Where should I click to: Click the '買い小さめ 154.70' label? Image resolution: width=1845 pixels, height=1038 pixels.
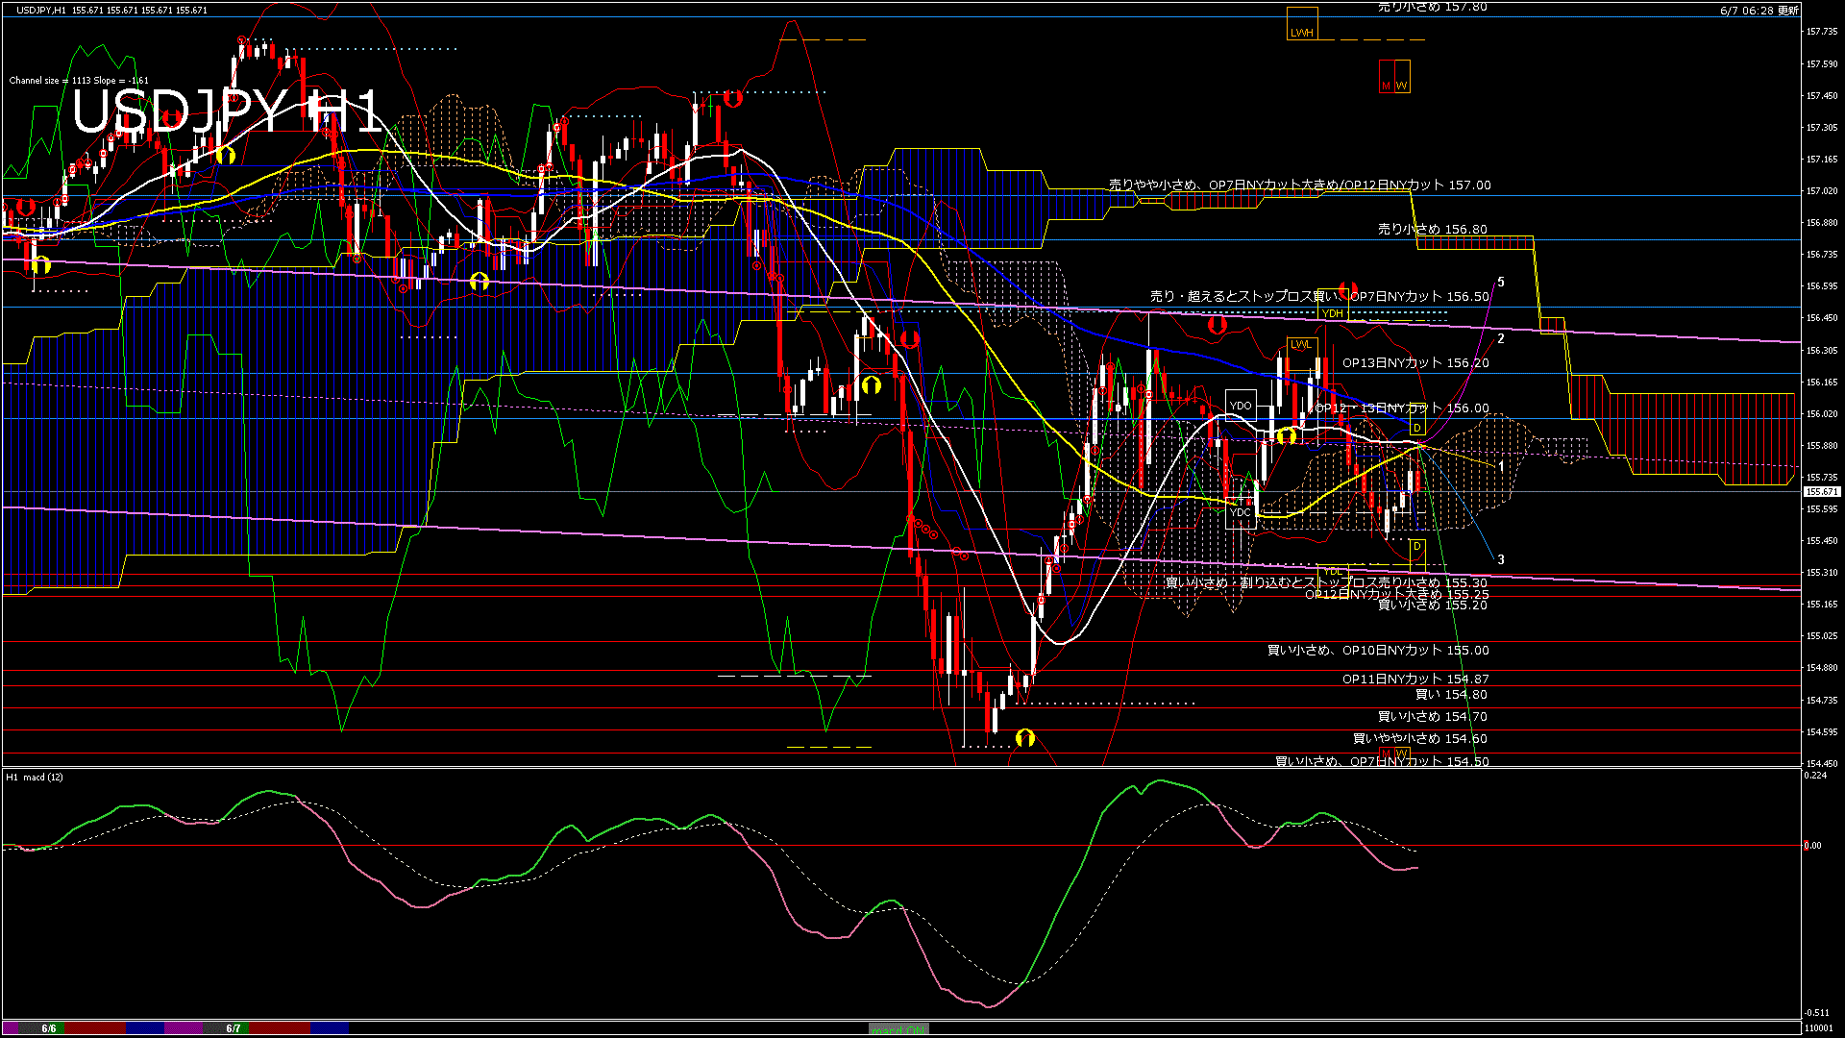point(1433,717)
